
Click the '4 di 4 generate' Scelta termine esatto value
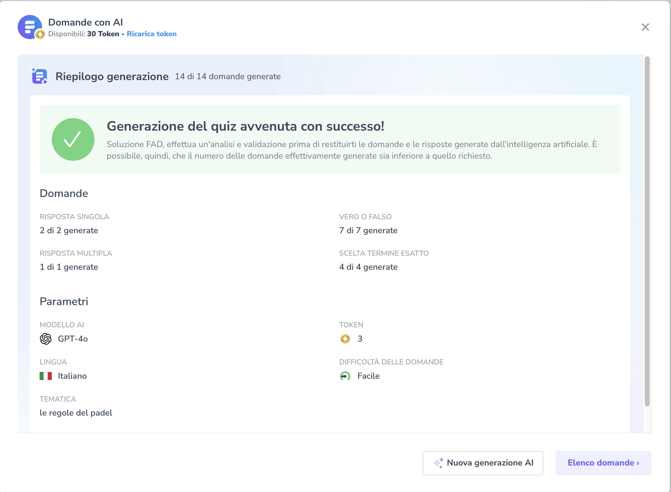point(368,267)
